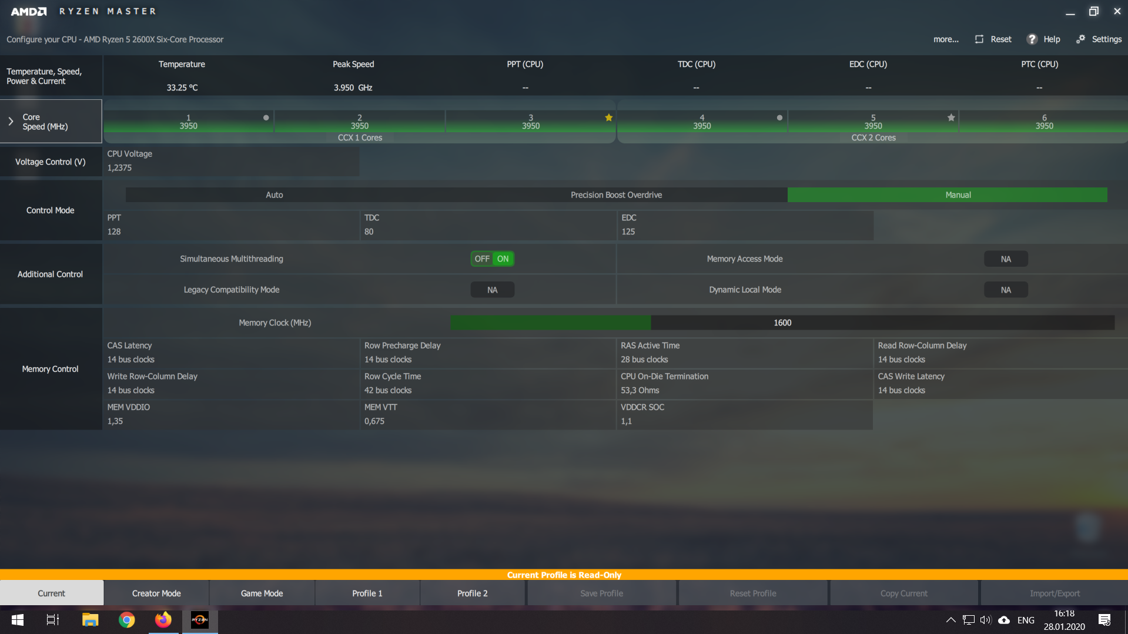Switch to the Current profile tab
1128x634 pixels.
[x=52, y=593]
